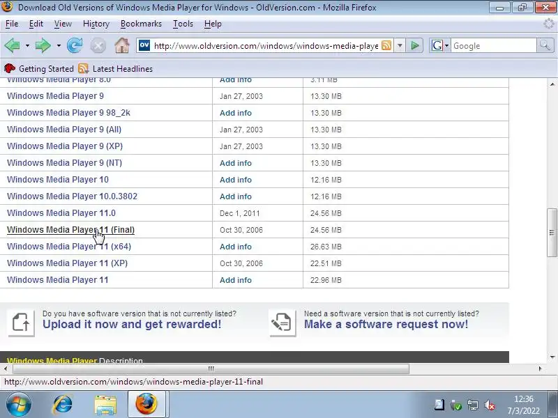Click the software request pencil icon
The image size is (558, 418).
(282, 323)
